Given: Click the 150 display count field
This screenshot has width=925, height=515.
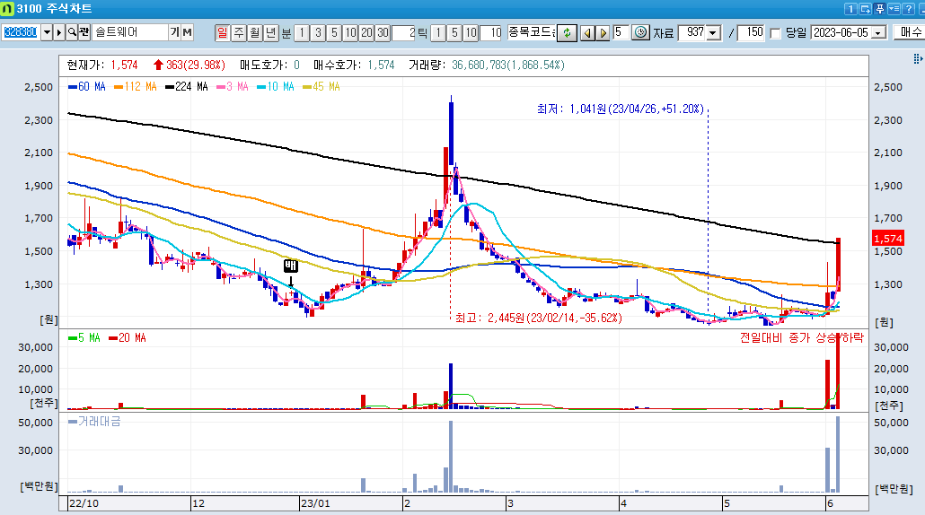Looking at the screenshot, I should coord(751,32).
